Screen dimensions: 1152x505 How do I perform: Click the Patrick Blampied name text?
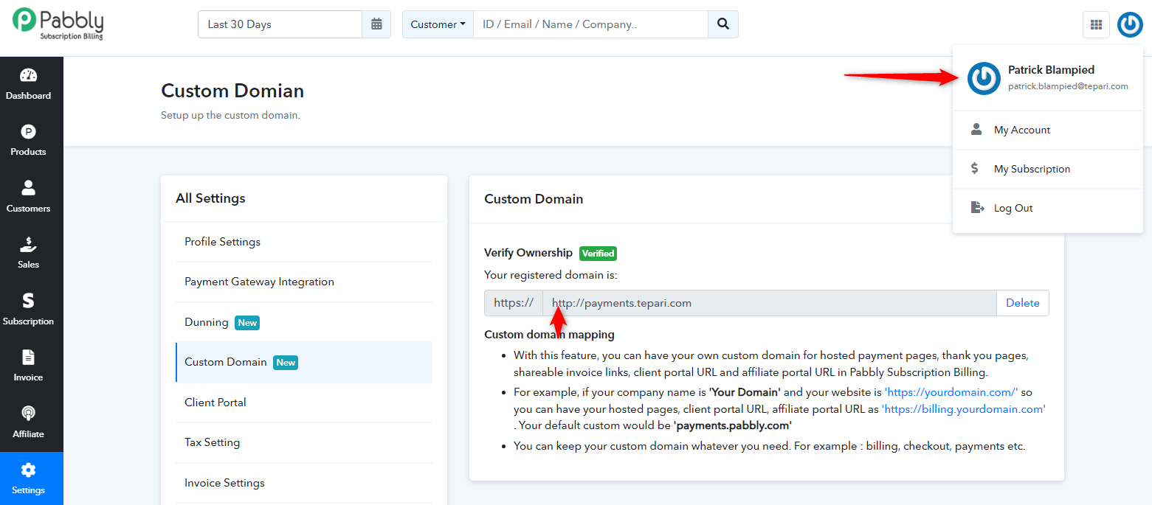[x=1051, y=70]
